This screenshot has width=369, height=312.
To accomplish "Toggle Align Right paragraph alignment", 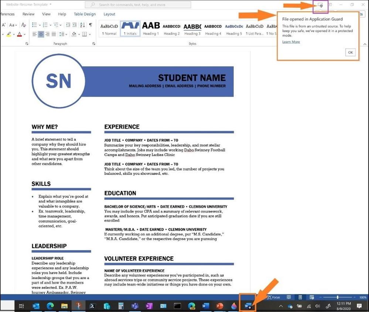I will pyautogui.click(x=48, y=34).
